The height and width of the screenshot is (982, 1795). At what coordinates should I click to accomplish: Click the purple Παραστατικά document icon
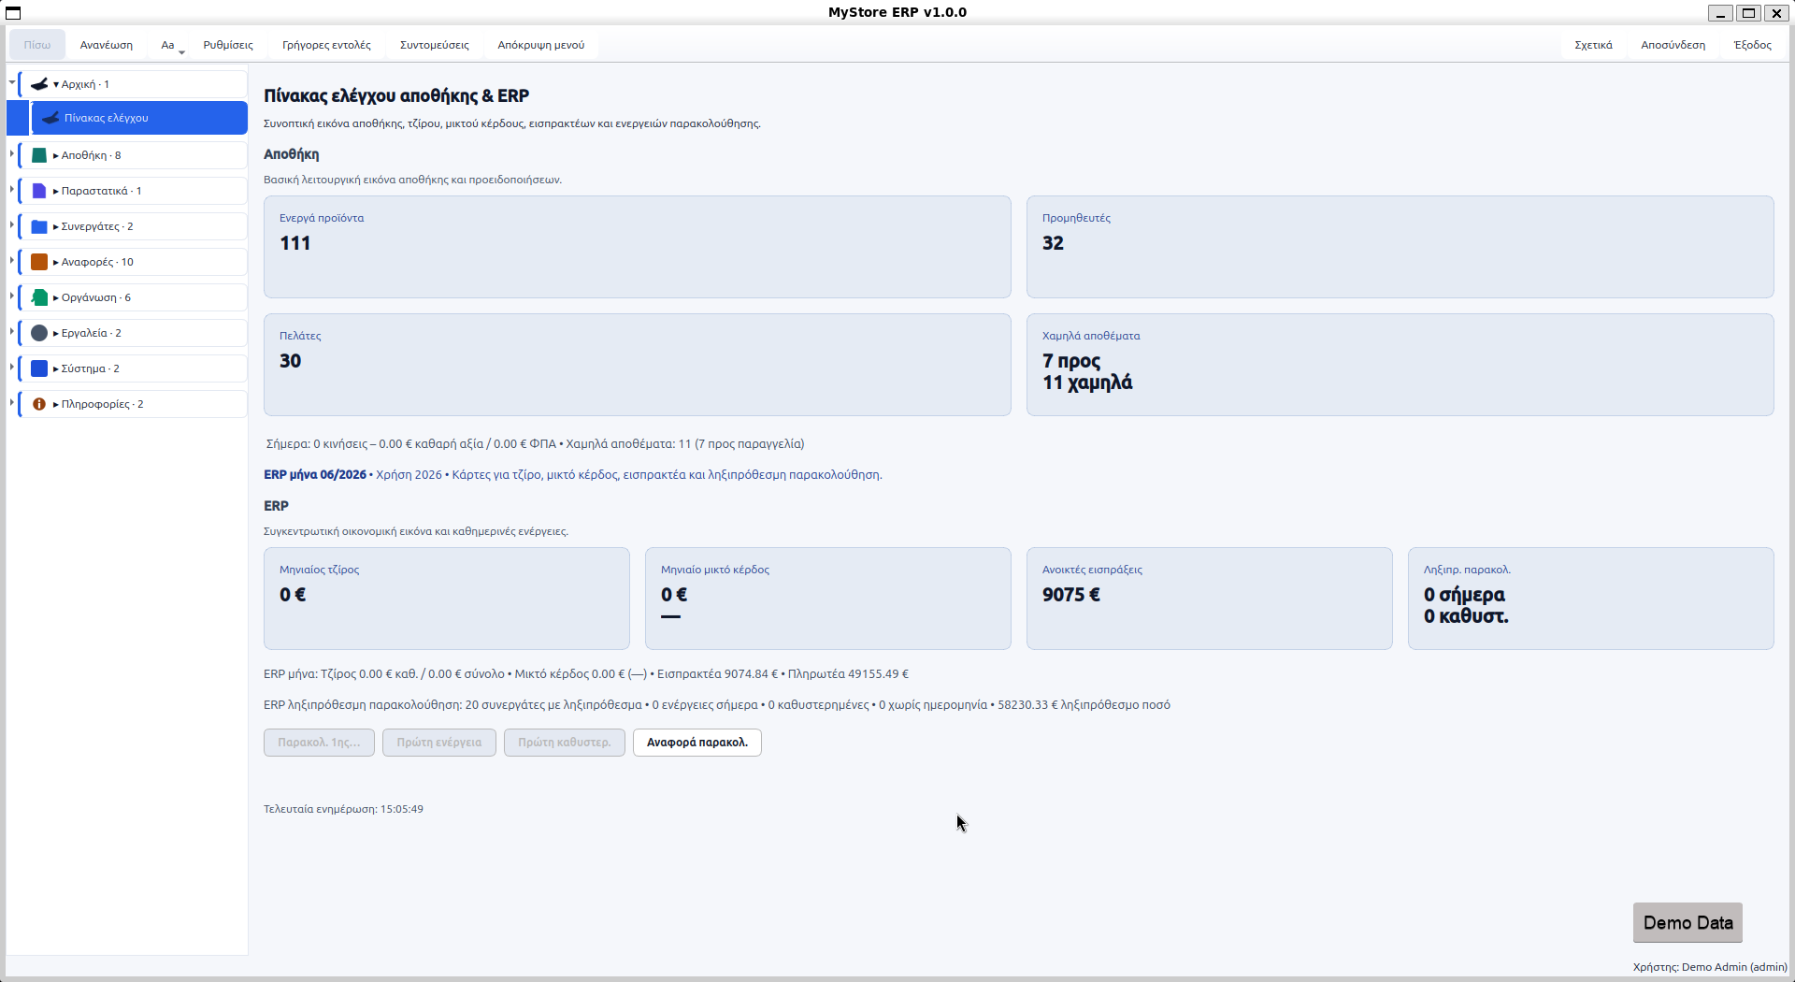coord(39,191)
